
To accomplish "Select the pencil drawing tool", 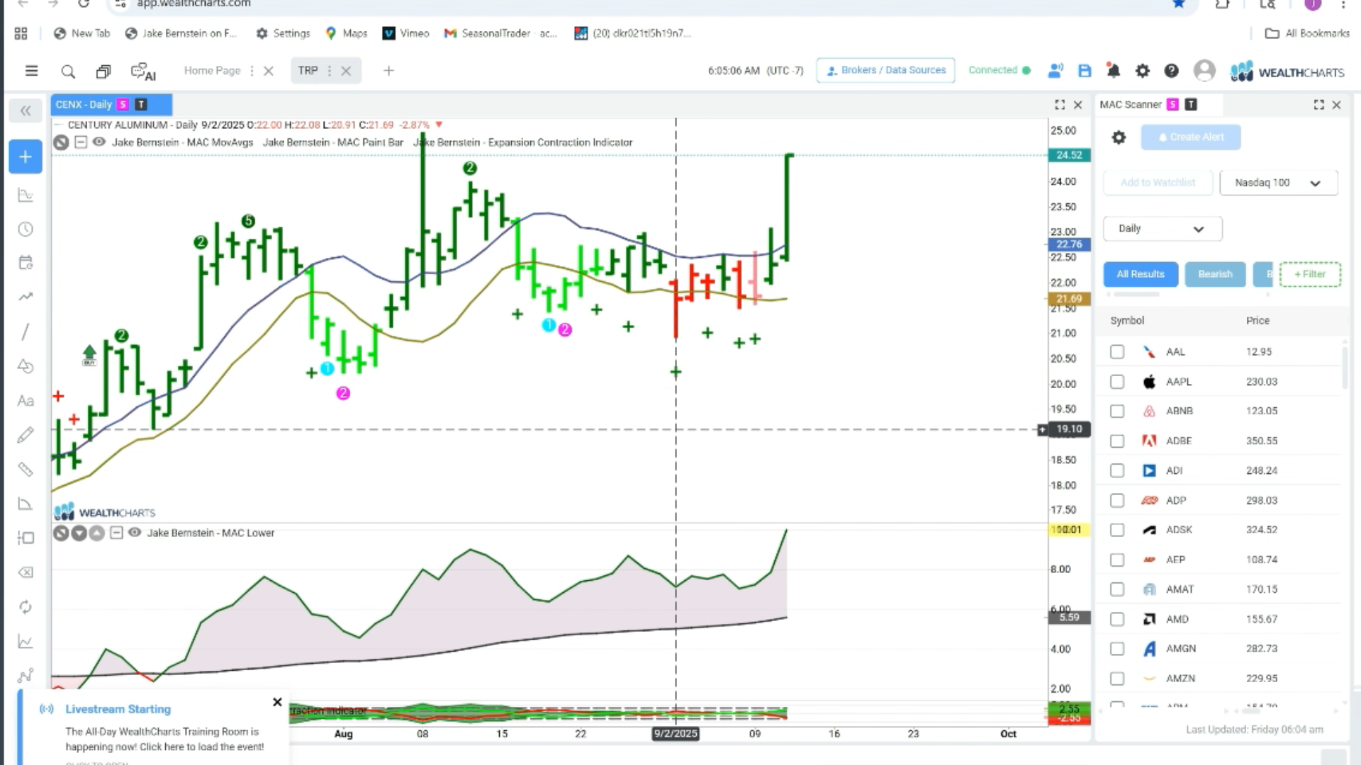I will (26, 435).
